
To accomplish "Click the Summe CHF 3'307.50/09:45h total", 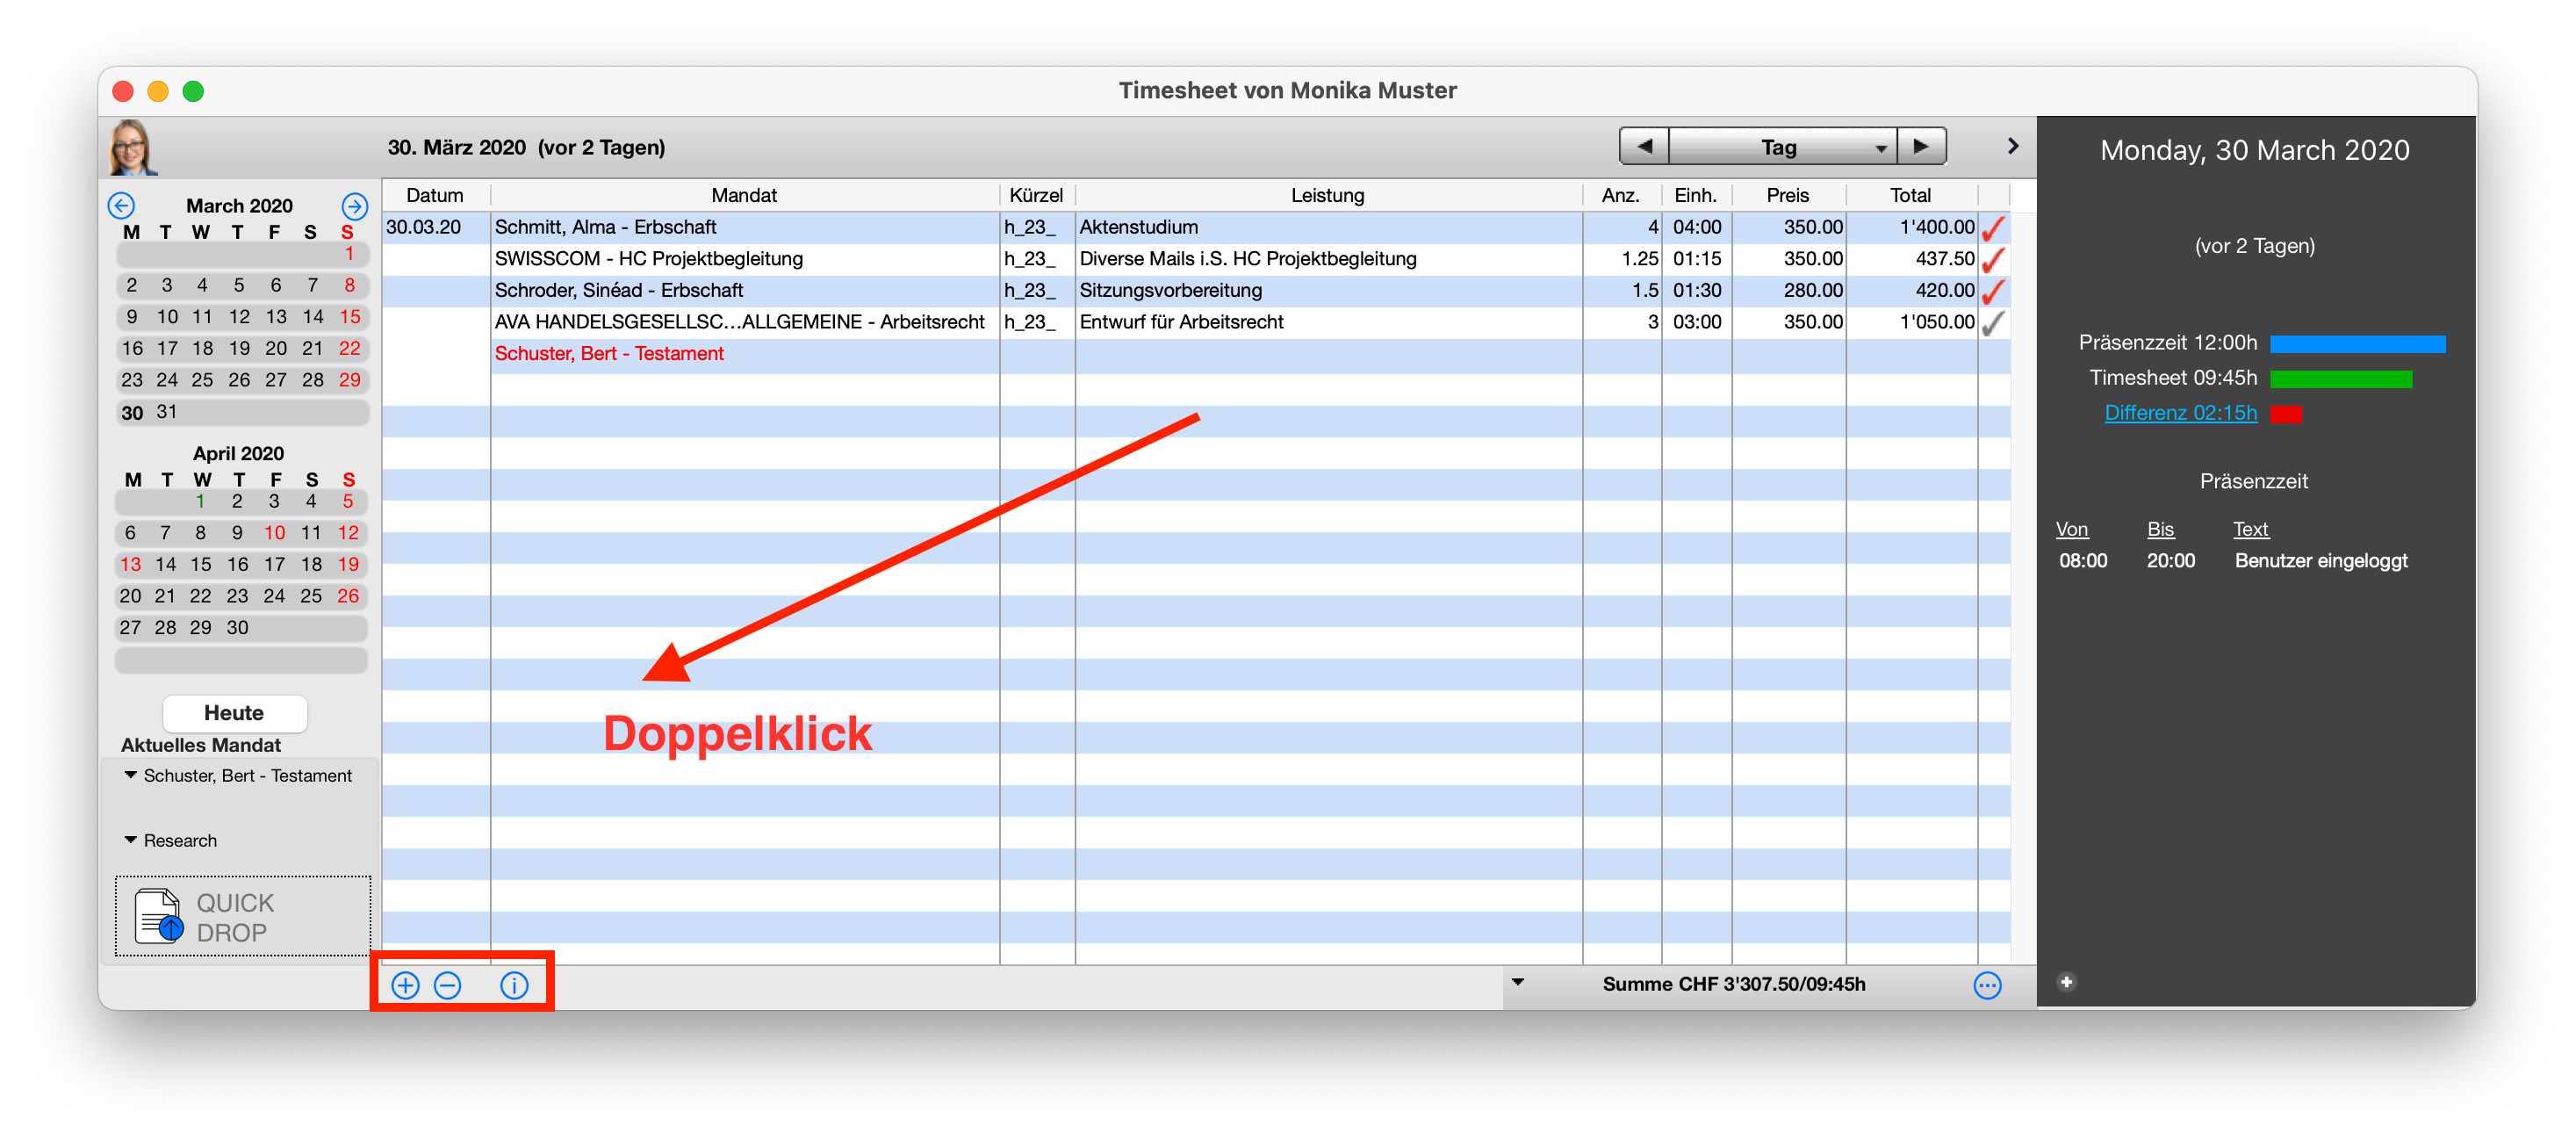I will click(1733, 984).
